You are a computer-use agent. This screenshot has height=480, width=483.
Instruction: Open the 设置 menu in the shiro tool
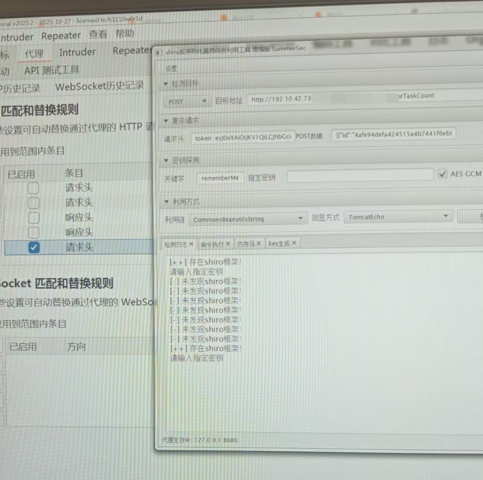click(171, 69)
